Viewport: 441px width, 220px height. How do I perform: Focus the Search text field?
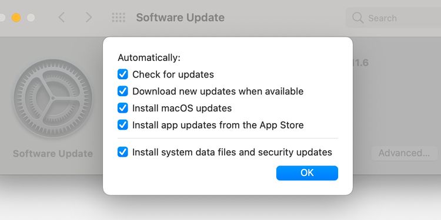pos(394,18)
